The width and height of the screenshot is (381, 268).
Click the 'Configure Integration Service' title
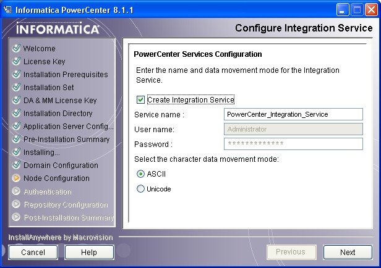304,28
